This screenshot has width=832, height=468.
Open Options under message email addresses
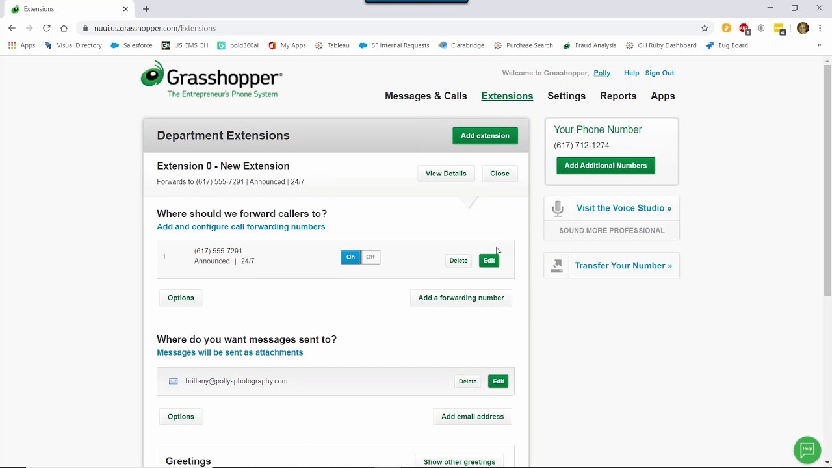(181, 417)
